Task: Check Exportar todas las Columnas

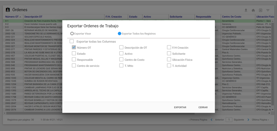Action: [71, 41]
